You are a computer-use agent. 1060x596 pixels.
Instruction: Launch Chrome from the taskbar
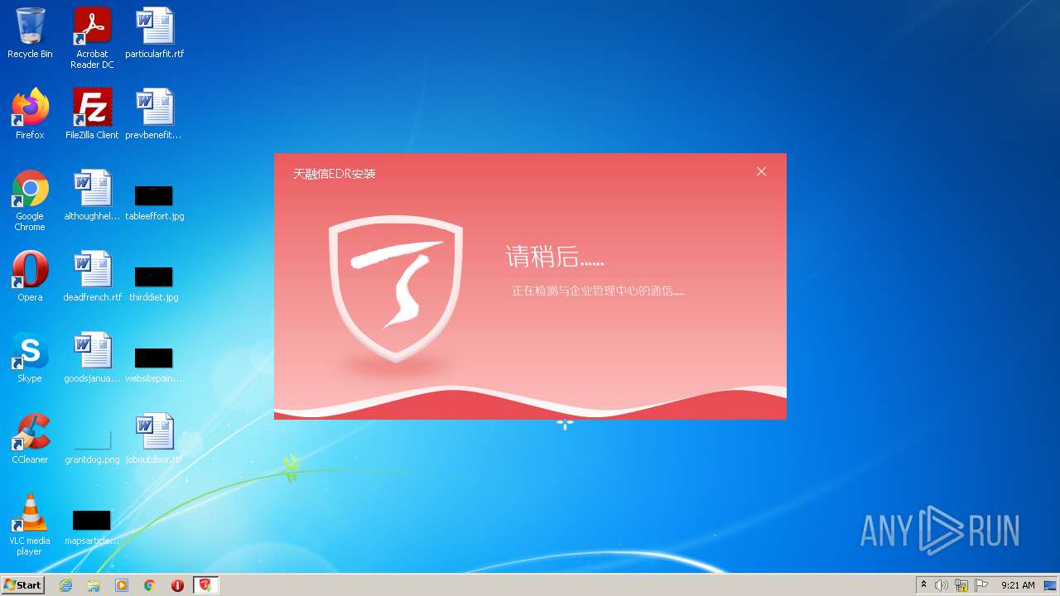click(150, 585)
